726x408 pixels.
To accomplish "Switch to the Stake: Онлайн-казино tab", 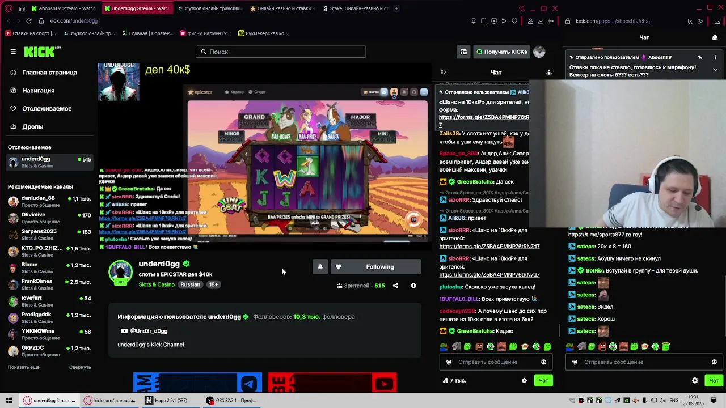I will point(354,8).
